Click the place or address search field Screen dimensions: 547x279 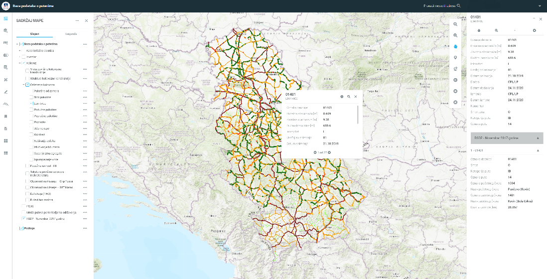pyautogui.click(x=439, y=5)
